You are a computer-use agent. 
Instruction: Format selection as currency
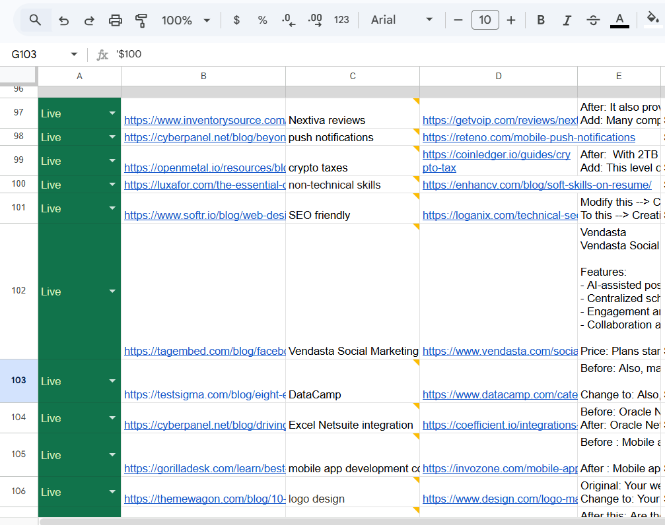(236, 20)
